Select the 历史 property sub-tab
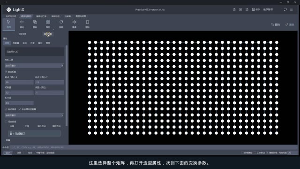The width and height of the screenshot is (300, 169). pyautogui.click(x=32, y=43)
